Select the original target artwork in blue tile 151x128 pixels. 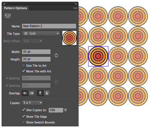[98, 56]
